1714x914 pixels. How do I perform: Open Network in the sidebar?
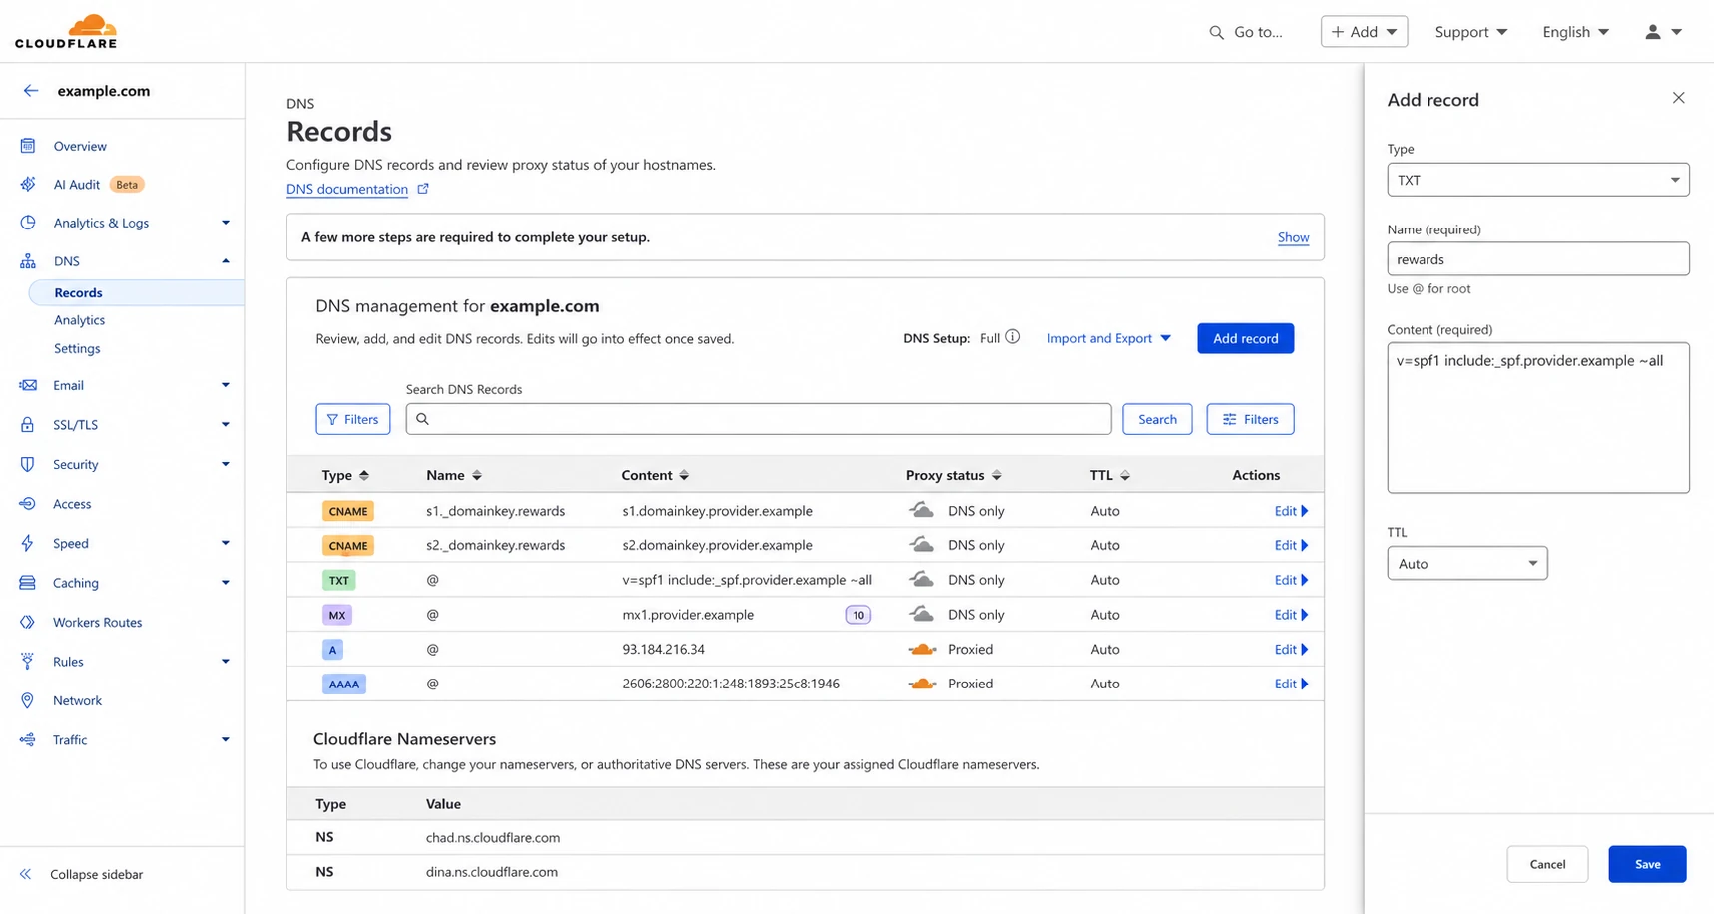coord(77,700)
